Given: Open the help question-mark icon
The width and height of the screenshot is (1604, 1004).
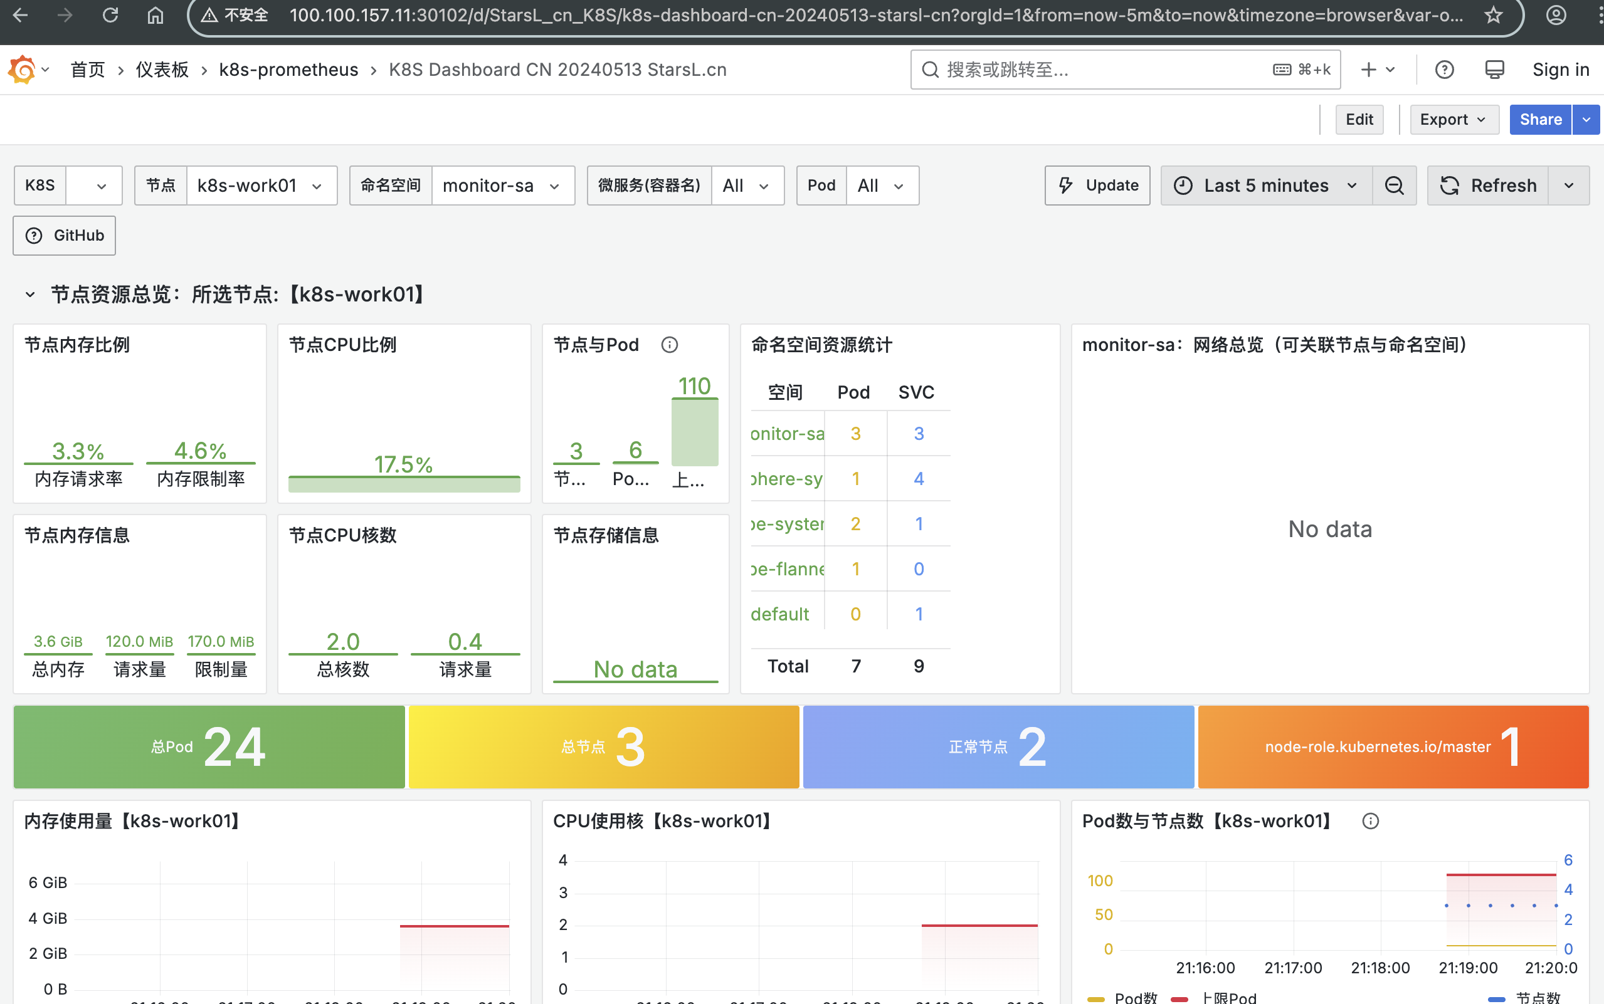Looking at the screenshot, I should (x=1445, y=69).
